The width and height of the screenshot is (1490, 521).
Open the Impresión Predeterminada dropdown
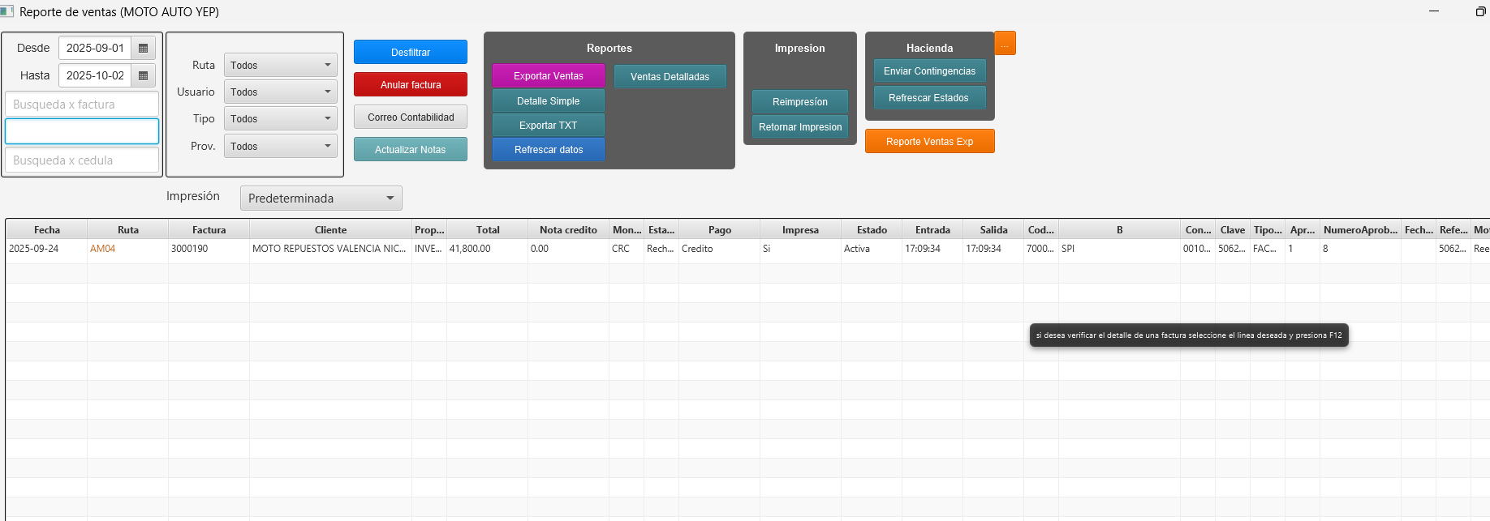point(321,199)
